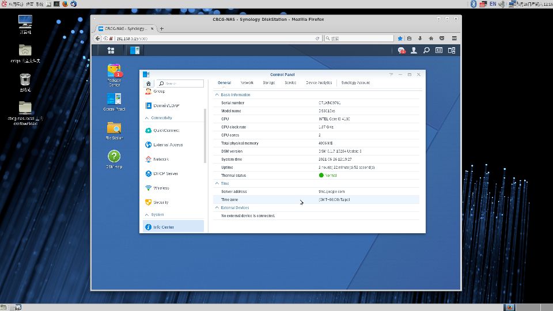
Task: Collapse the External Devices section
Action: (x=217, y=207)
